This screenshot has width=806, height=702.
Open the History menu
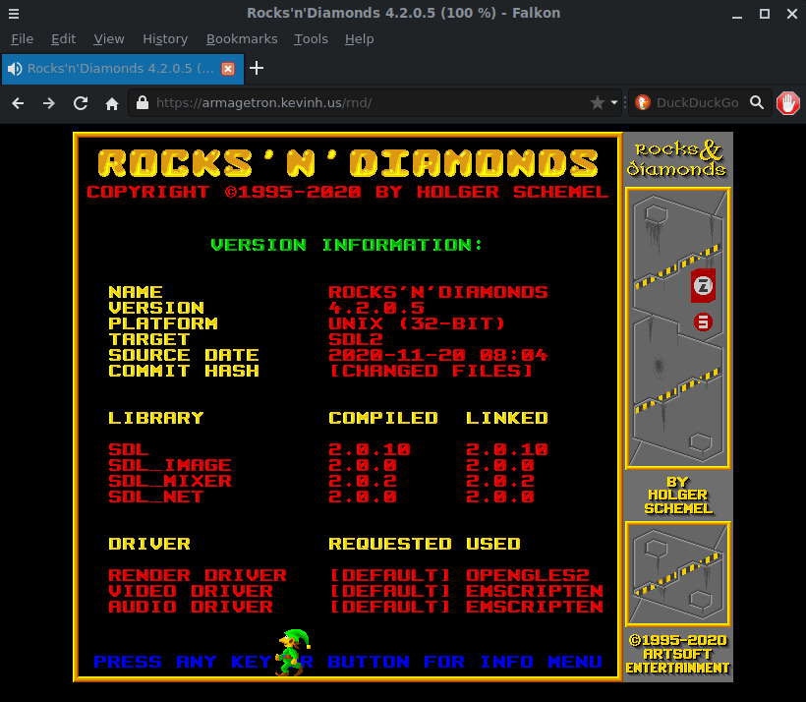(x=165, y=39)
